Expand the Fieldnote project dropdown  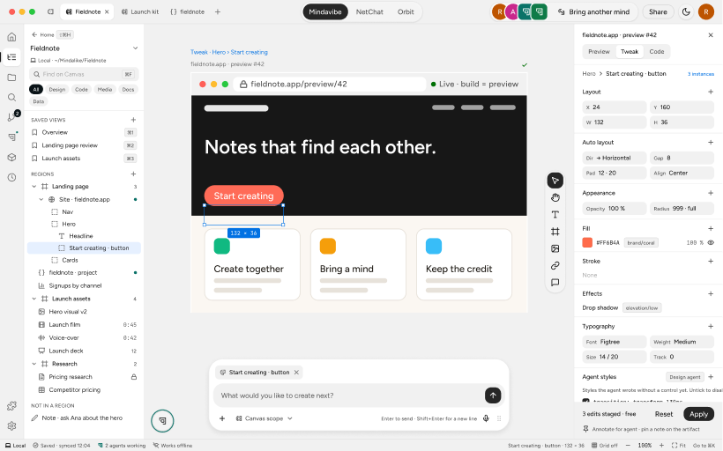pyautogui.click(x=135, y=48)
